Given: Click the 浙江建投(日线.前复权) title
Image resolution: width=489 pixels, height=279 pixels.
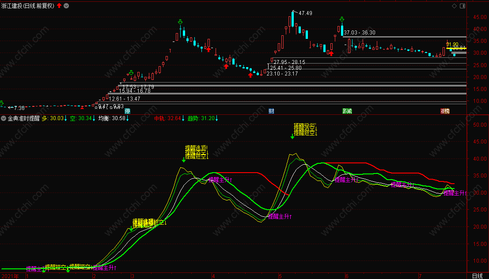Looking at the screenshot, I should click(x=28, y=6).
